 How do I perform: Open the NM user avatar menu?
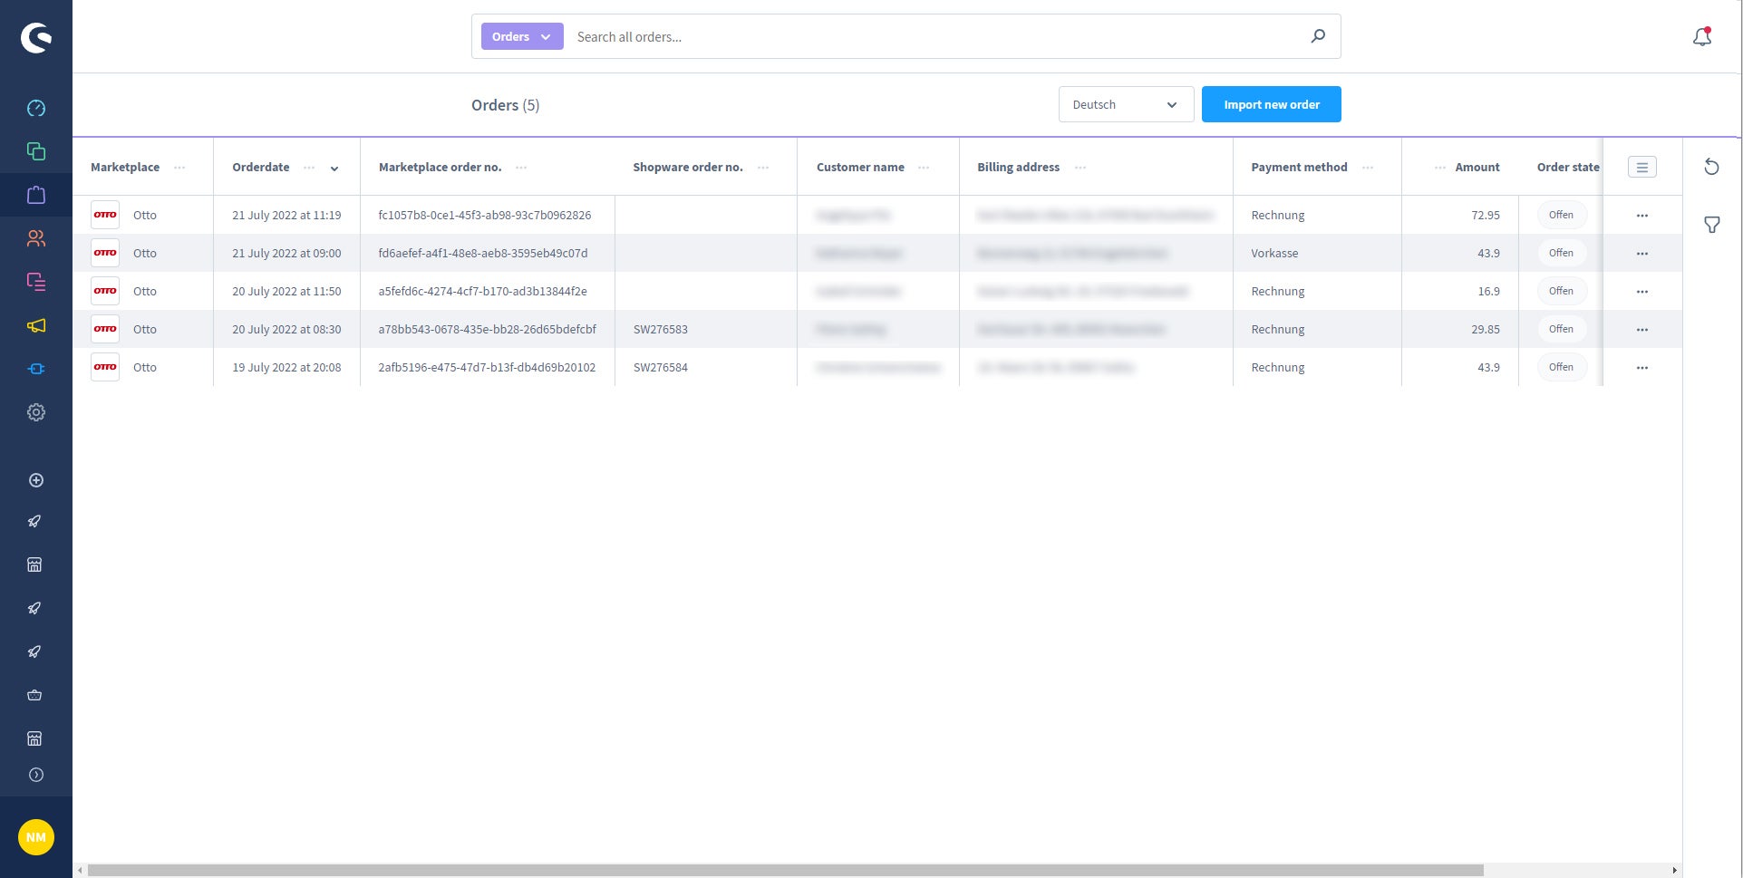pyautogui.click(x=36, y=837)
